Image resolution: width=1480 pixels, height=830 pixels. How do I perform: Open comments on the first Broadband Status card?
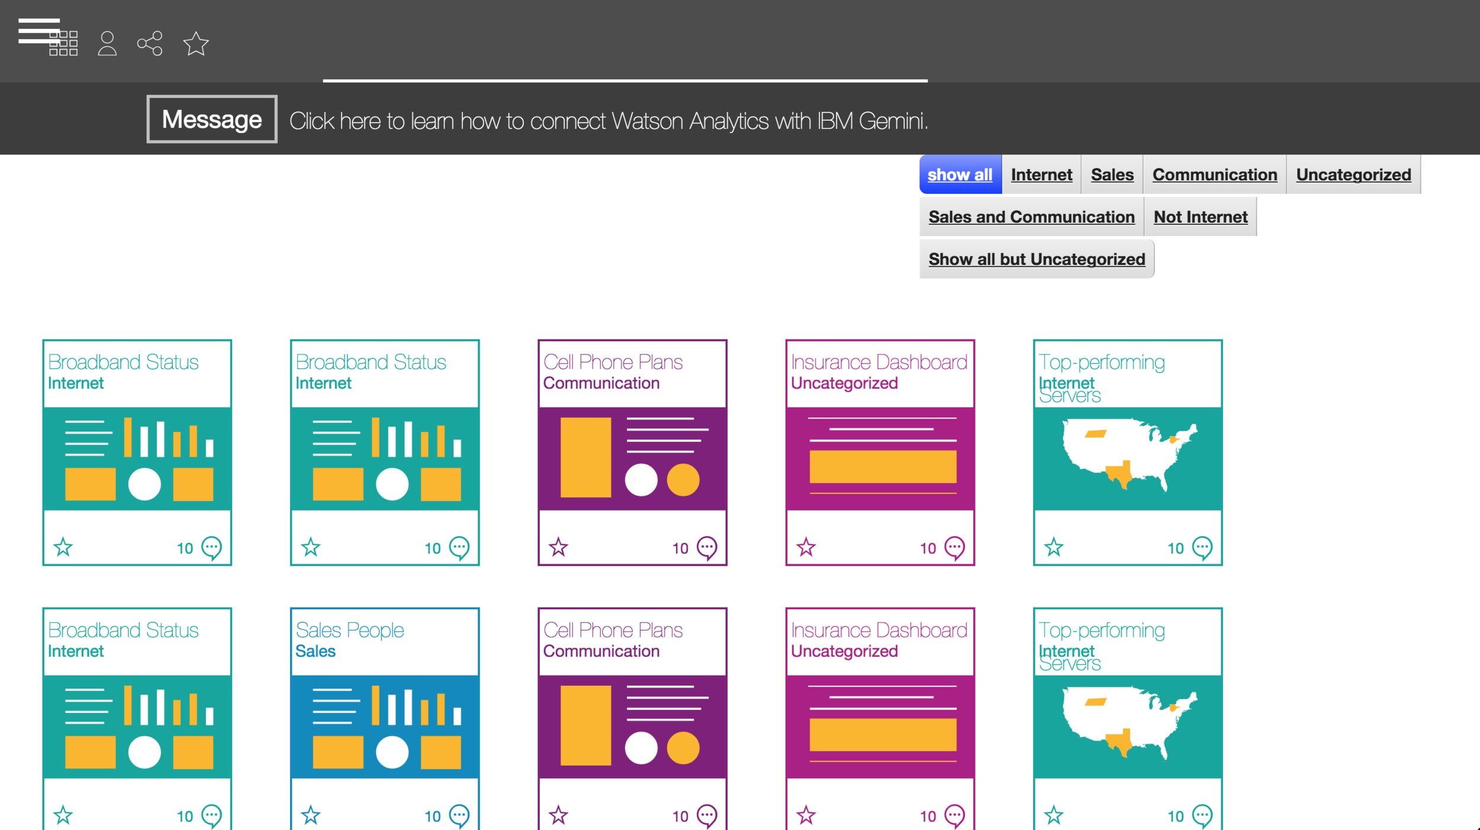[x=210, y=547]
